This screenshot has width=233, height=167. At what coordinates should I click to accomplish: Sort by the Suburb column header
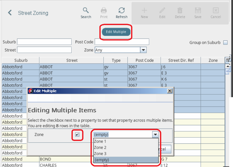coord(21,60)
